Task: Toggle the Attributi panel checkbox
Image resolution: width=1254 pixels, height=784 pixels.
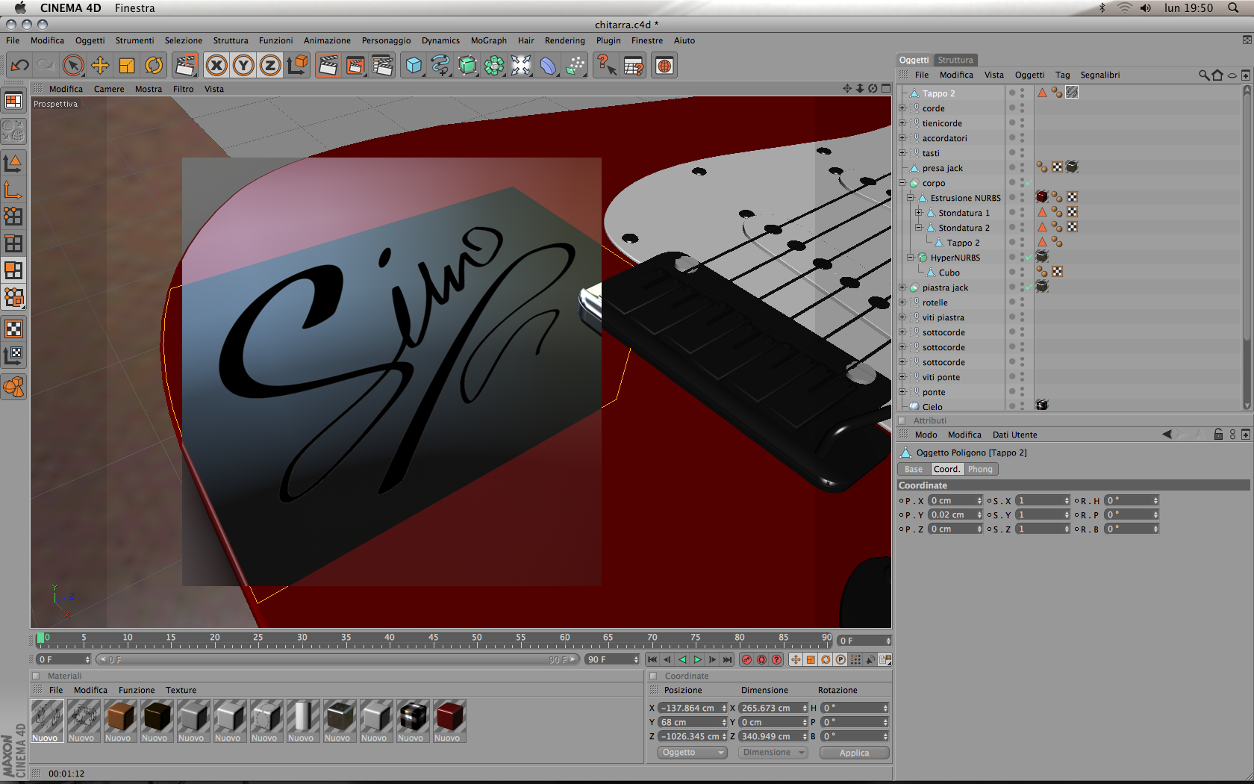Action: (x=902, y=420)
